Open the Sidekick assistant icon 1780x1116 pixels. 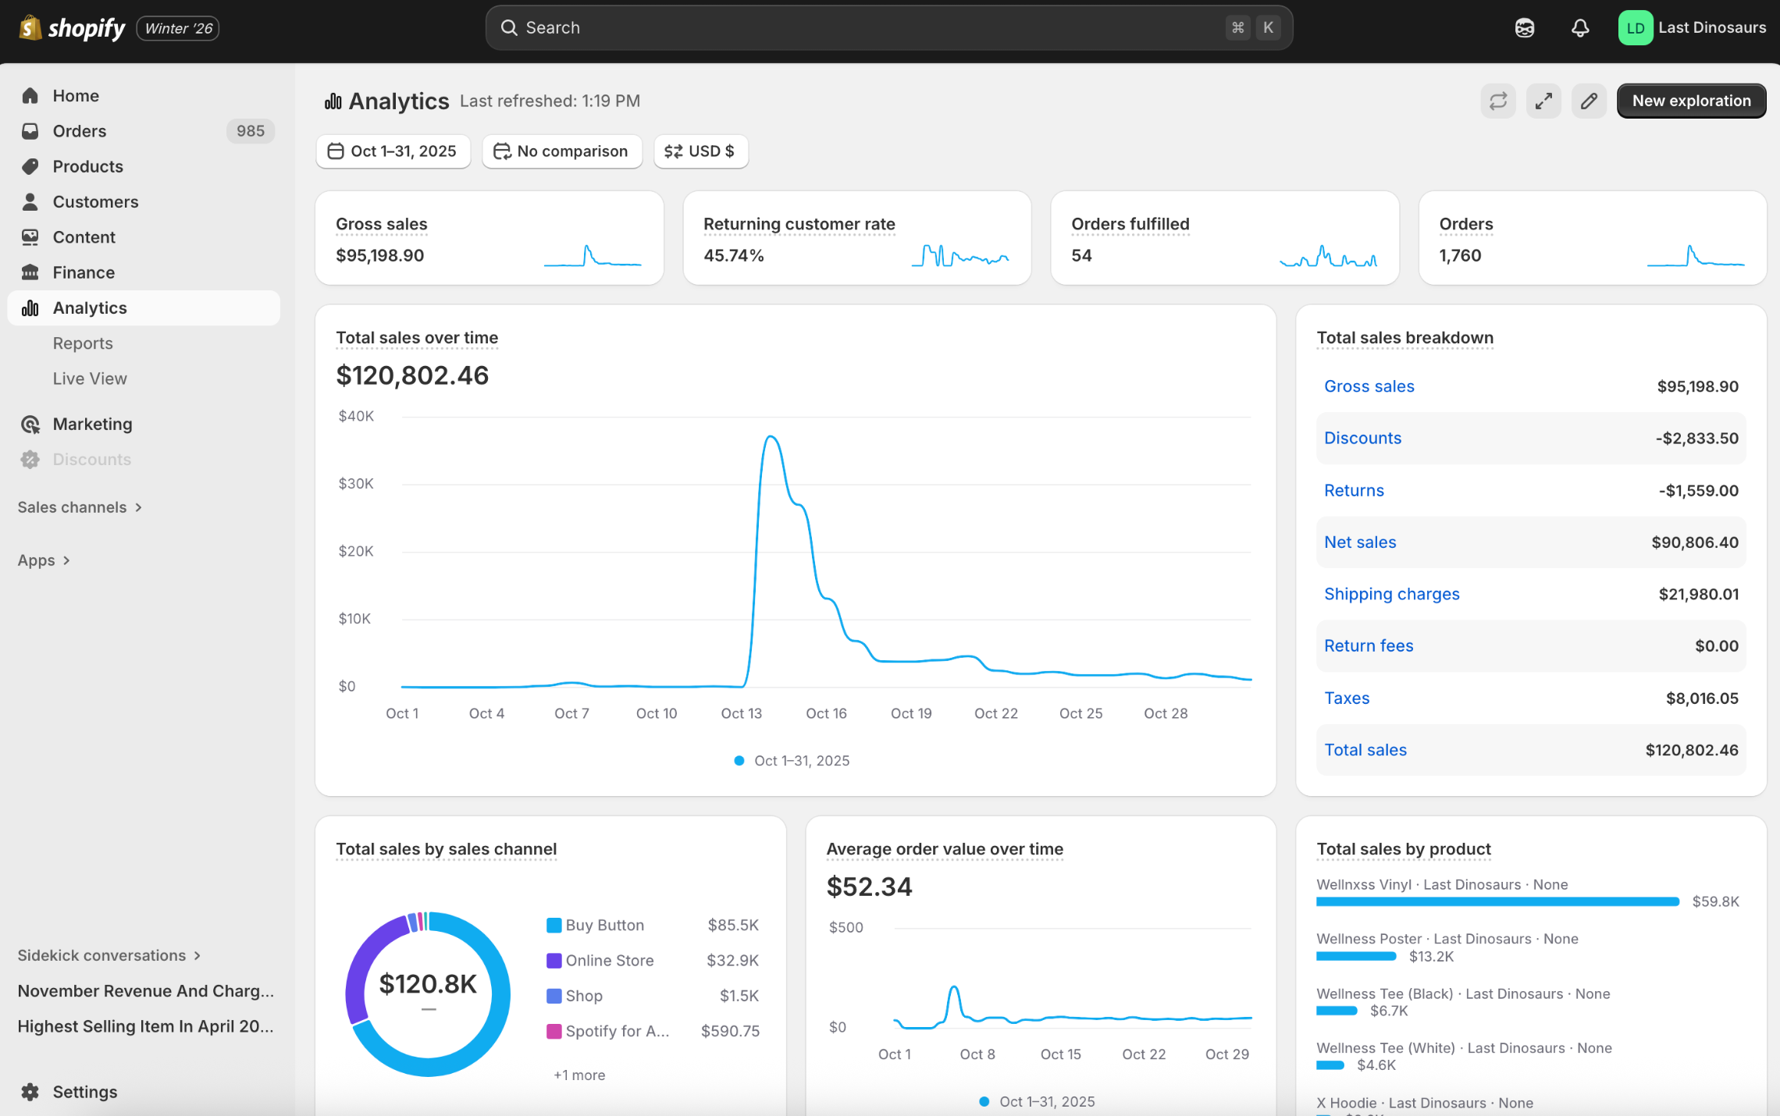click(x=1524, y=28)
